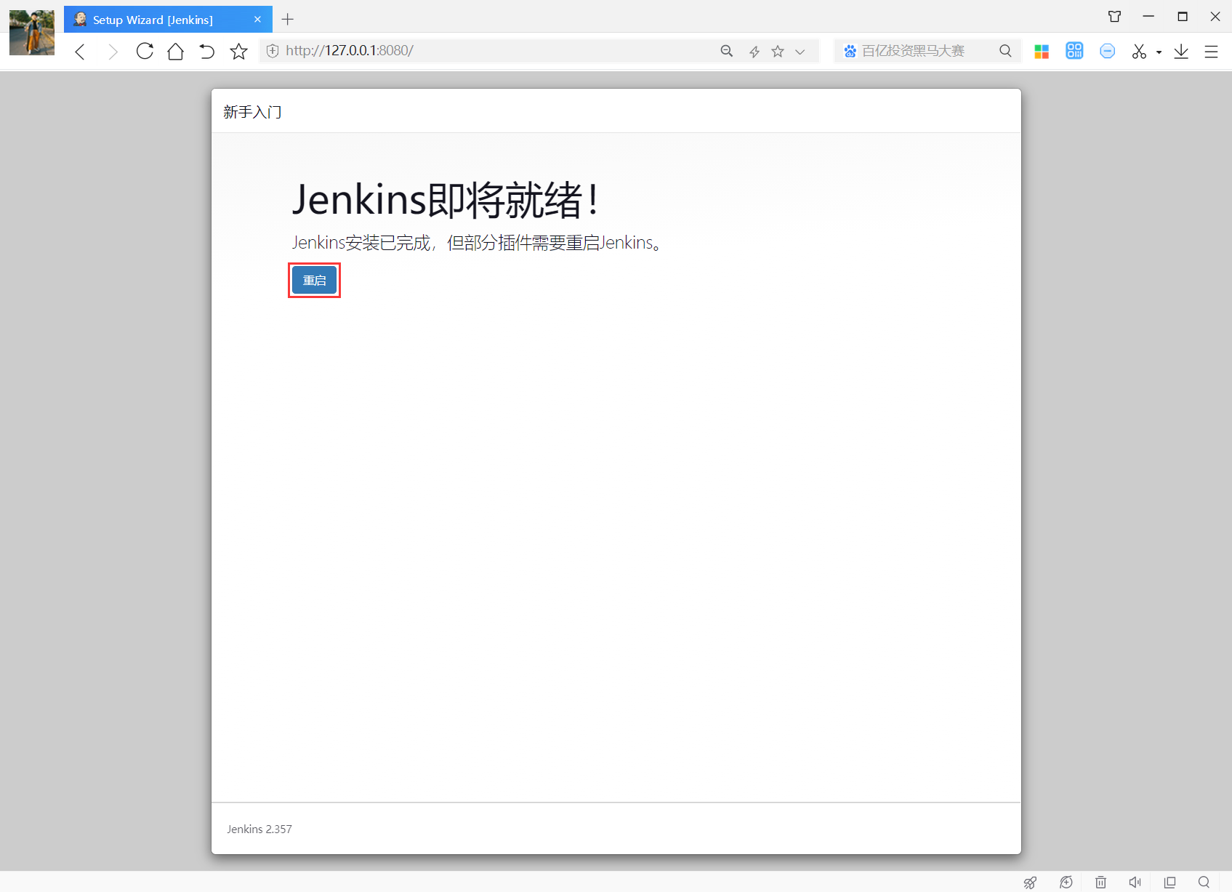Click the scissors screenshot tool icon

click(1138, 51)
